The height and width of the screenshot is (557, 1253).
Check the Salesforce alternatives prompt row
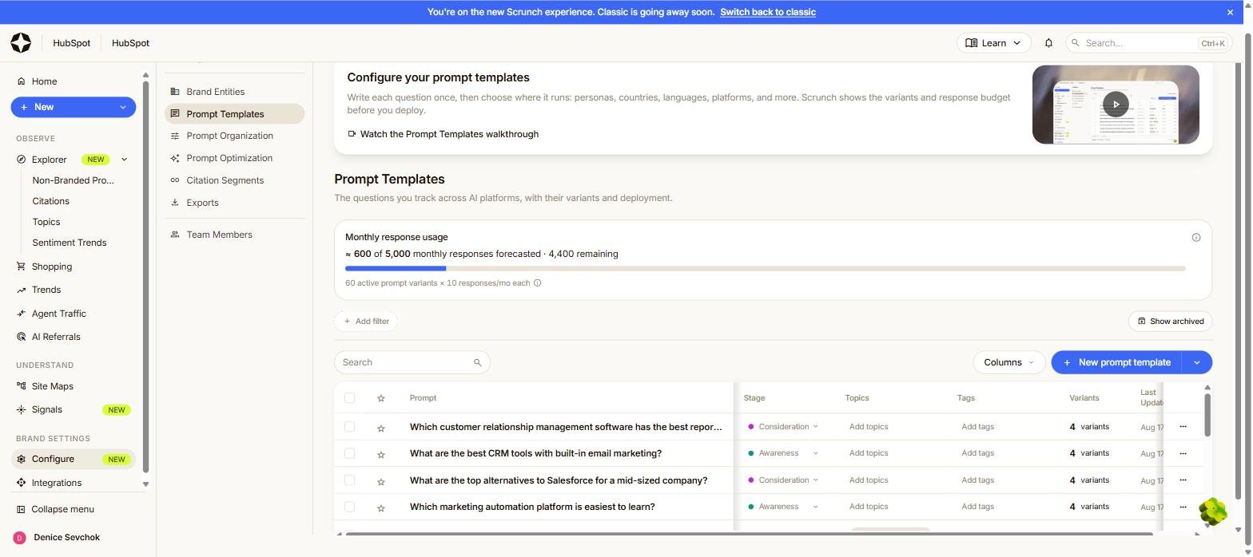[x=349, y=480]
